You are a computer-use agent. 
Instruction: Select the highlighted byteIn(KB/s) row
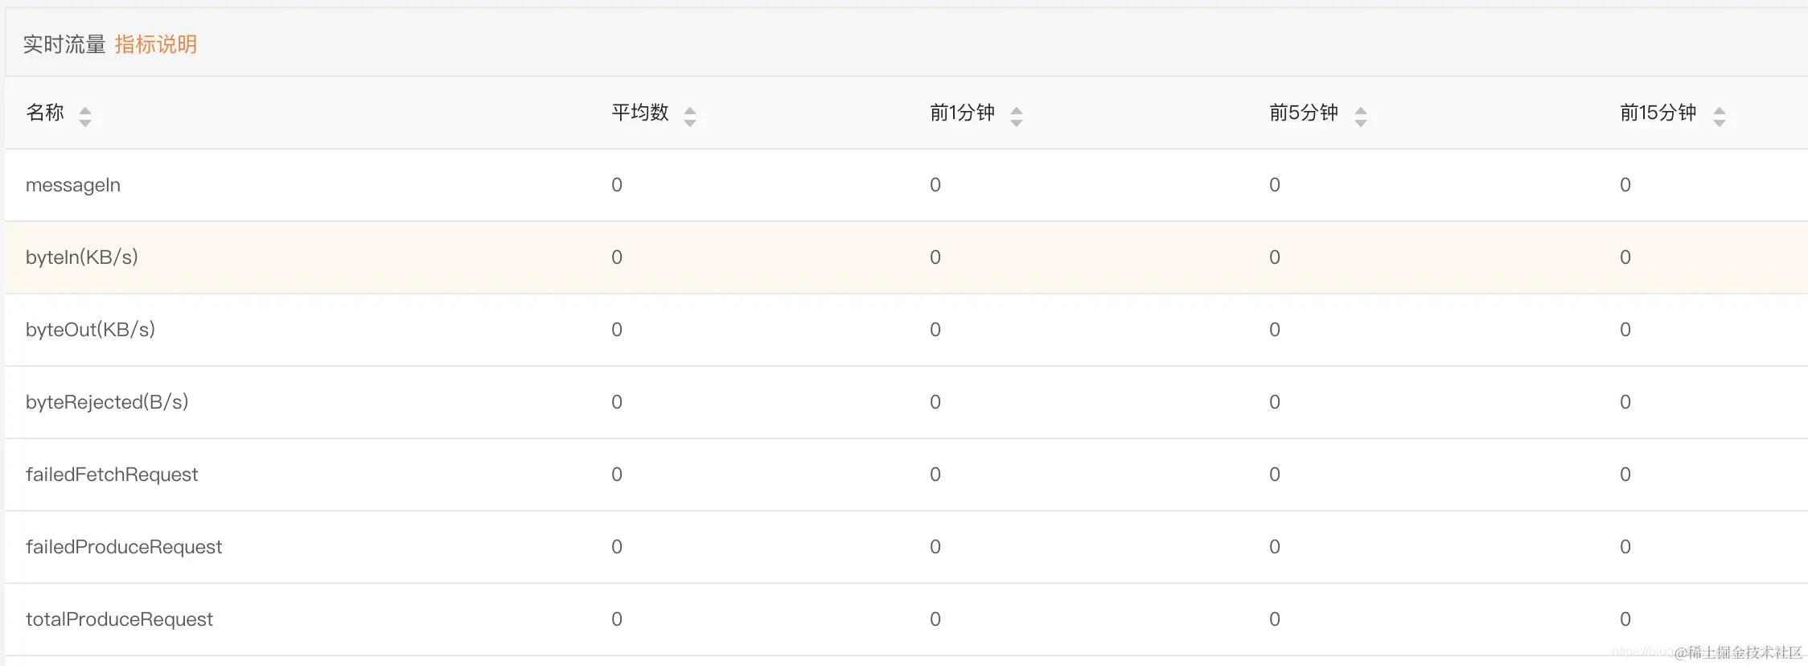[x=83, y=257]
